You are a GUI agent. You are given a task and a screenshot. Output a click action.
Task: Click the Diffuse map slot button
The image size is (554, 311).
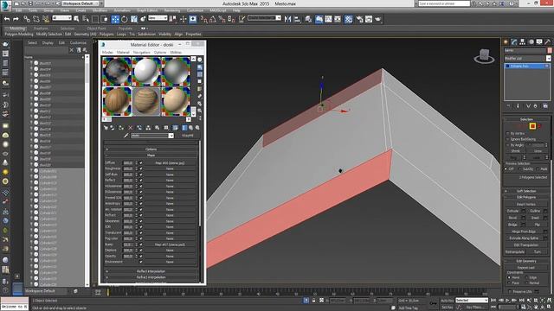point(170,163)
